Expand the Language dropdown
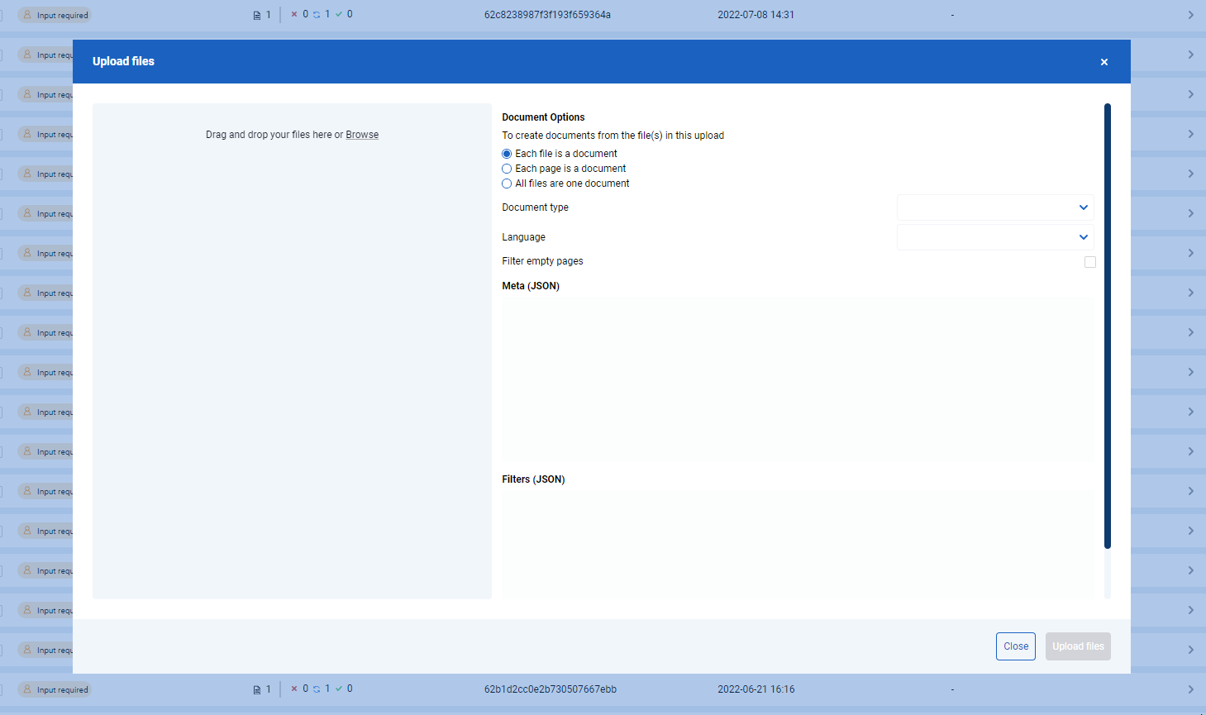 click(995, 237)
